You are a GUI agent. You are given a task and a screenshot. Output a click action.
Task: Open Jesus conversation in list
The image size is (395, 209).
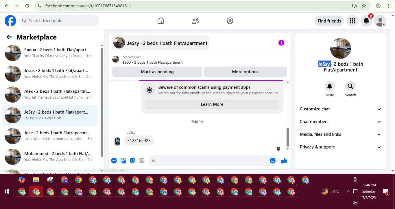50,74
